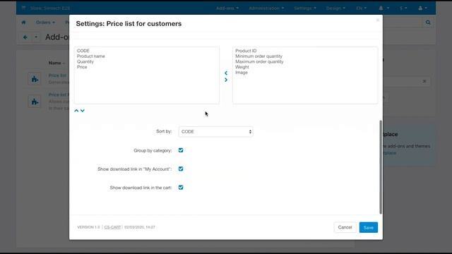This screenshot has height=254, width=452.
Task: Close the Settings dialog with X
Action: tap(378, 20)
